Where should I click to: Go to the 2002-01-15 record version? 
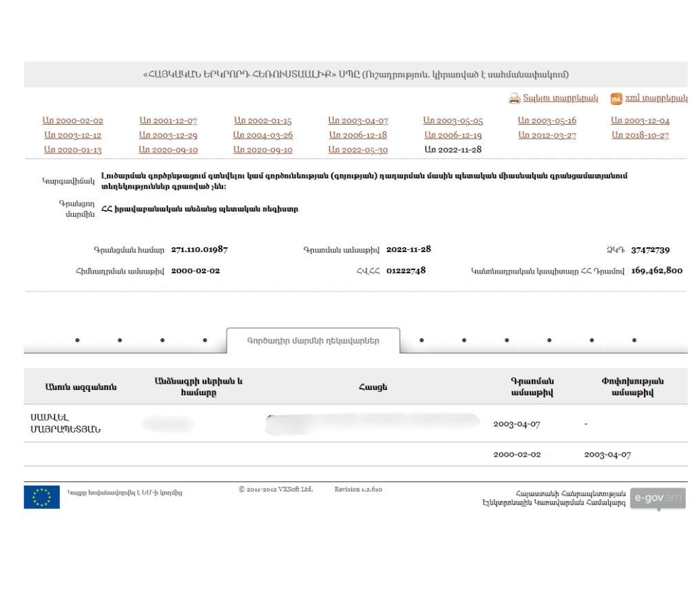click(263, 121)
